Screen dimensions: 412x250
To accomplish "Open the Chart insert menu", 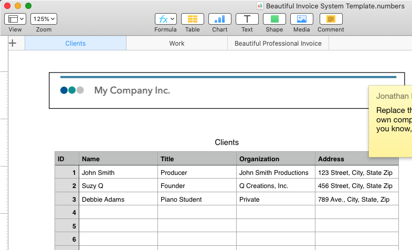I will tap(220, 19).
